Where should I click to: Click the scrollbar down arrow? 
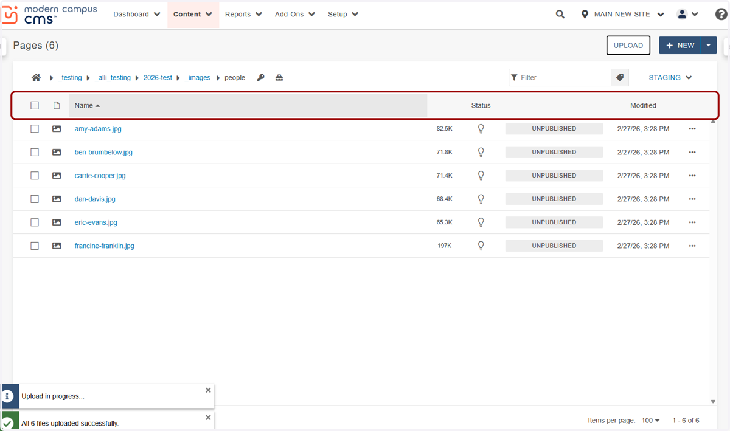(x=714, y=401)
